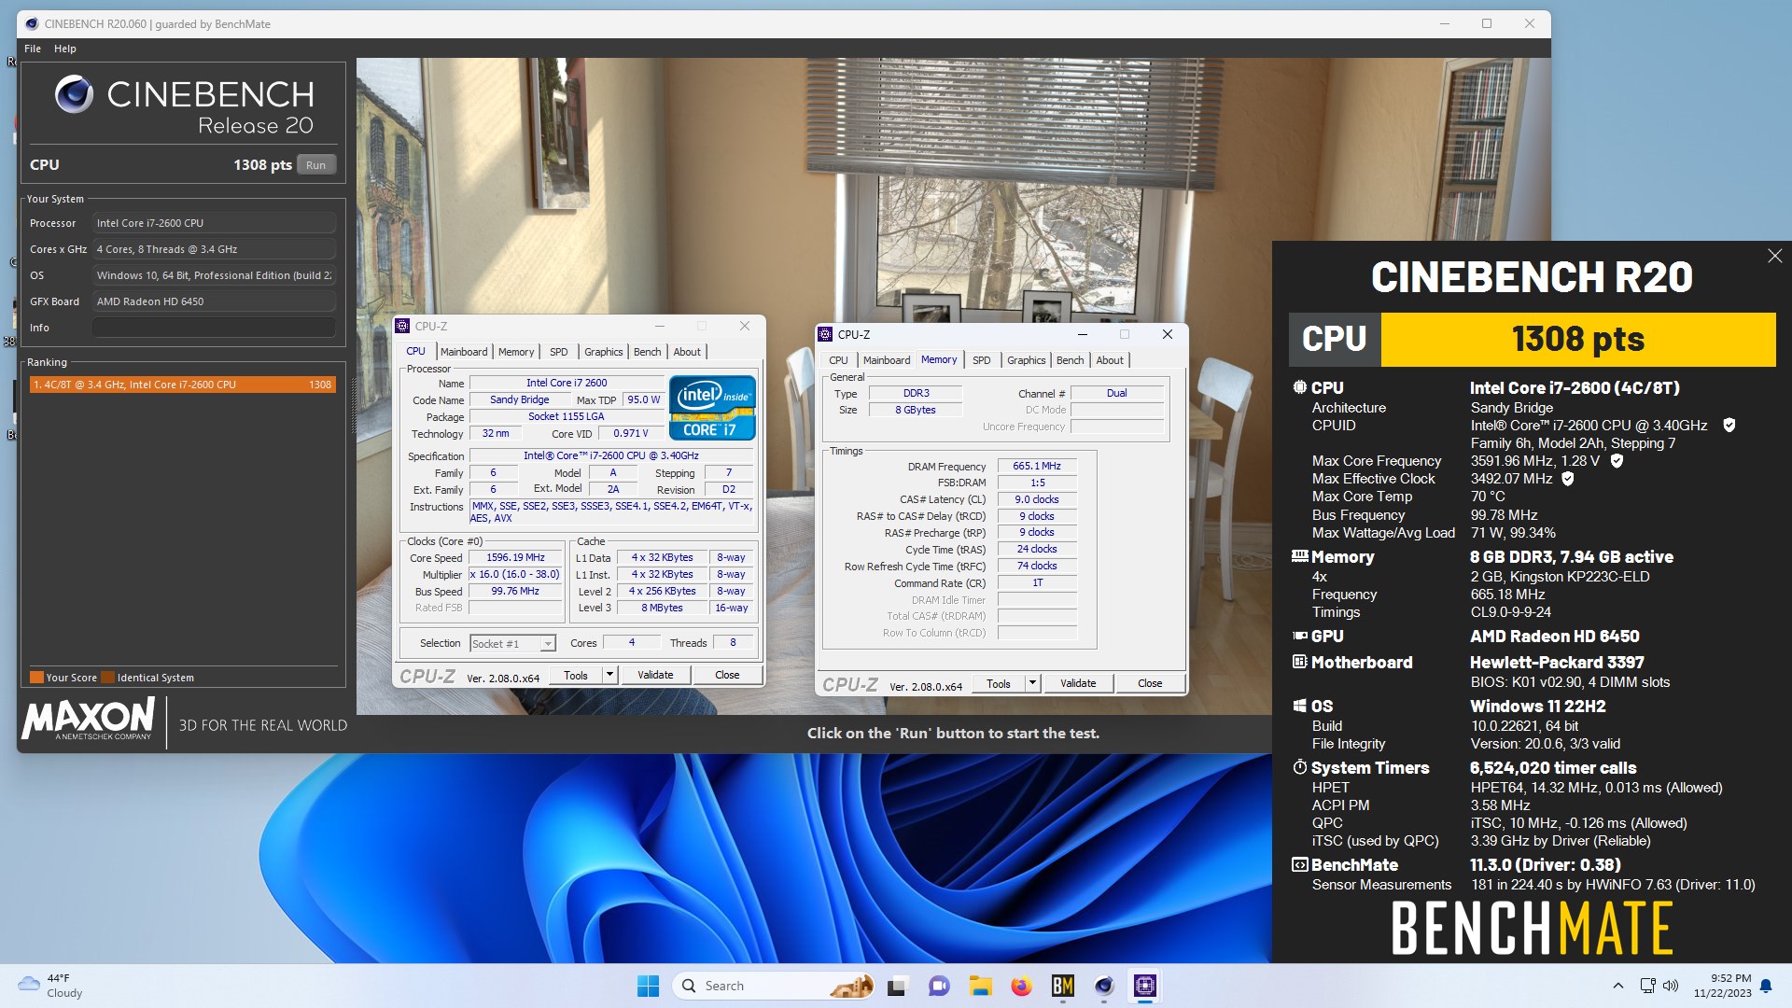This screenshot has width=1792, height=1008.
Task: Open CPU tab in right CPU-Z window
Action: (x=838, y=360)
